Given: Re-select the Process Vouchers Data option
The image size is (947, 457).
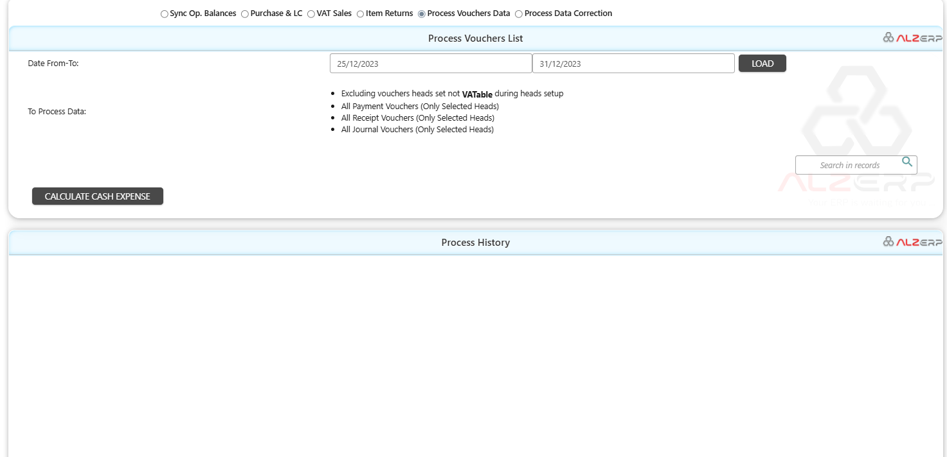Looking at the screenshot, I should coord(422,13).
